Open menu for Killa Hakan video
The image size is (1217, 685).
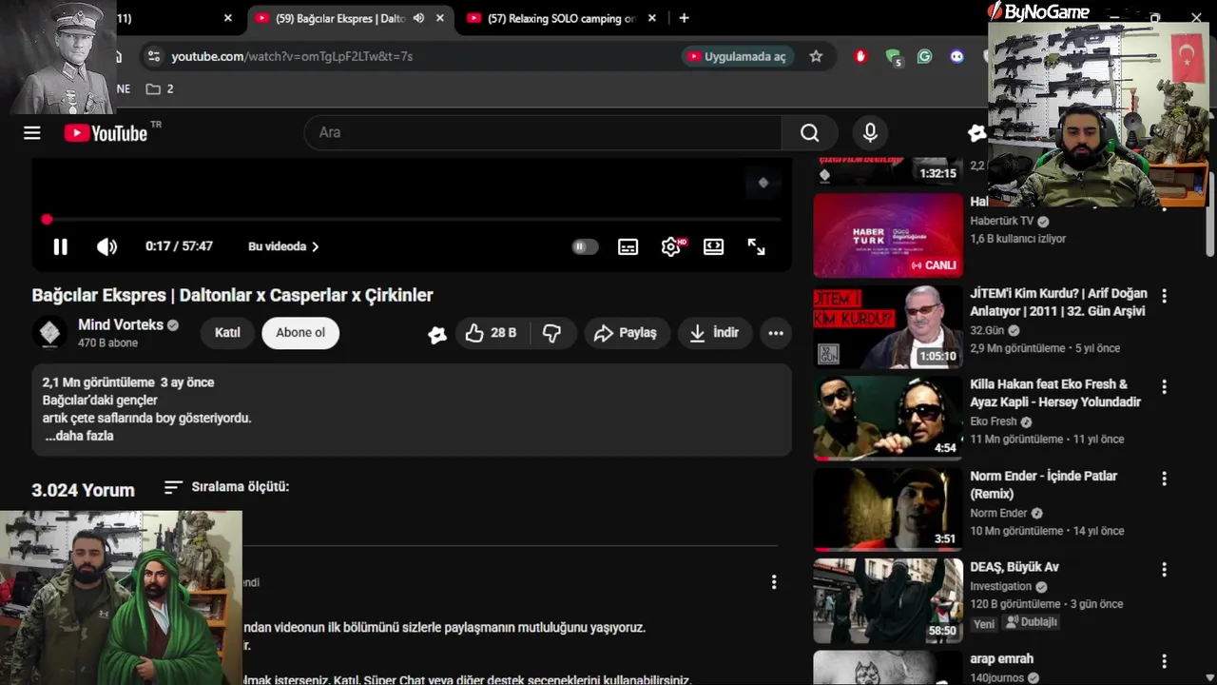click(1164, 387)
